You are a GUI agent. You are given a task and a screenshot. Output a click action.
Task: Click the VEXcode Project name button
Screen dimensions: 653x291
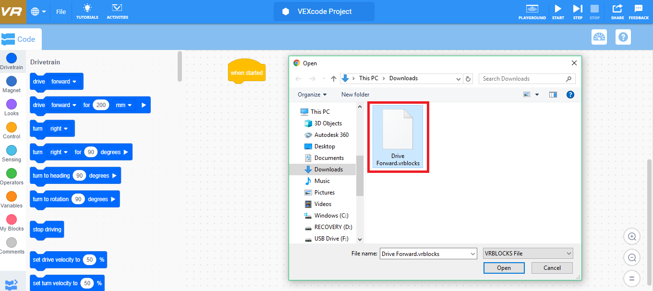(324, 12)
